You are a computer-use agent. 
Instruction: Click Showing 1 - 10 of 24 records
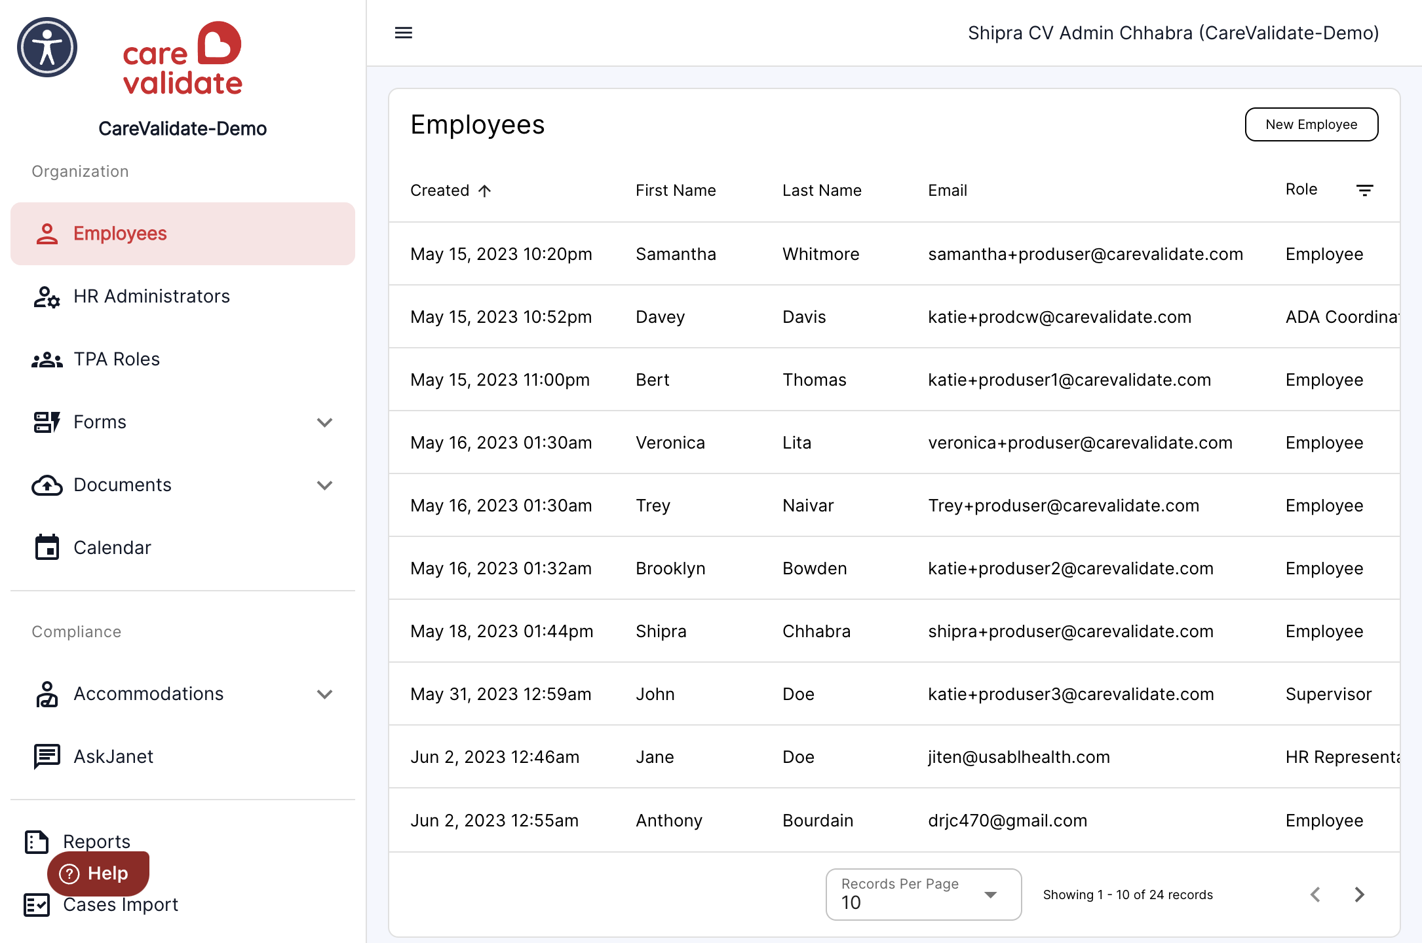pyautogui.click(x=1128, y=895)
